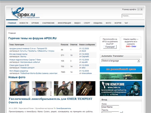Viewport: 151px width, 113px height.
Task: Click the Новое сообщение column header
Action: [87, 45]
